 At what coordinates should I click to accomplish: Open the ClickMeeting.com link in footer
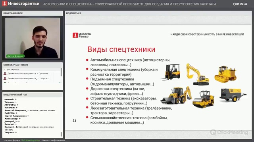point(30,140)
